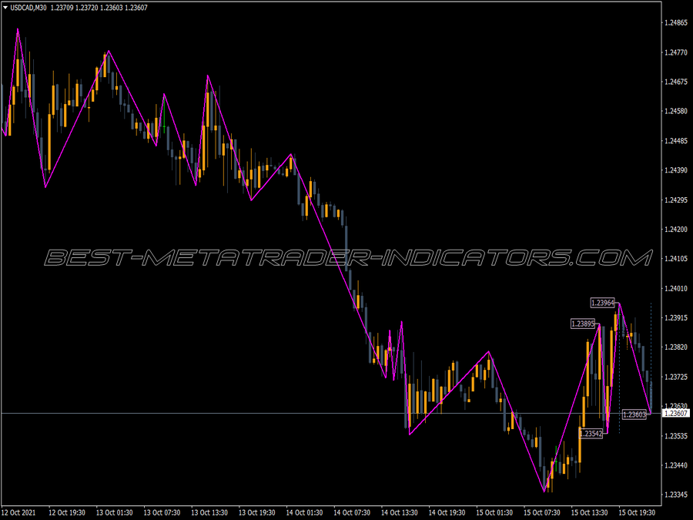The image size is (693, 520).
Task: Select the 1.23964 zigzag price label
Action: point(602,303)
